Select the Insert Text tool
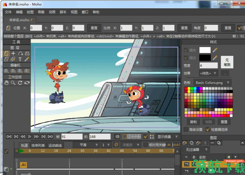Screen dimensions: 245x175 (20, 59)
